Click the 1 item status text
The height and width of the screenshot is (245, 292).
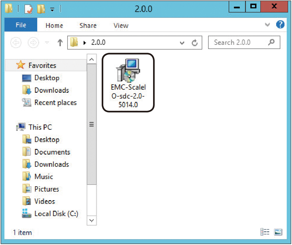(22, 232)
